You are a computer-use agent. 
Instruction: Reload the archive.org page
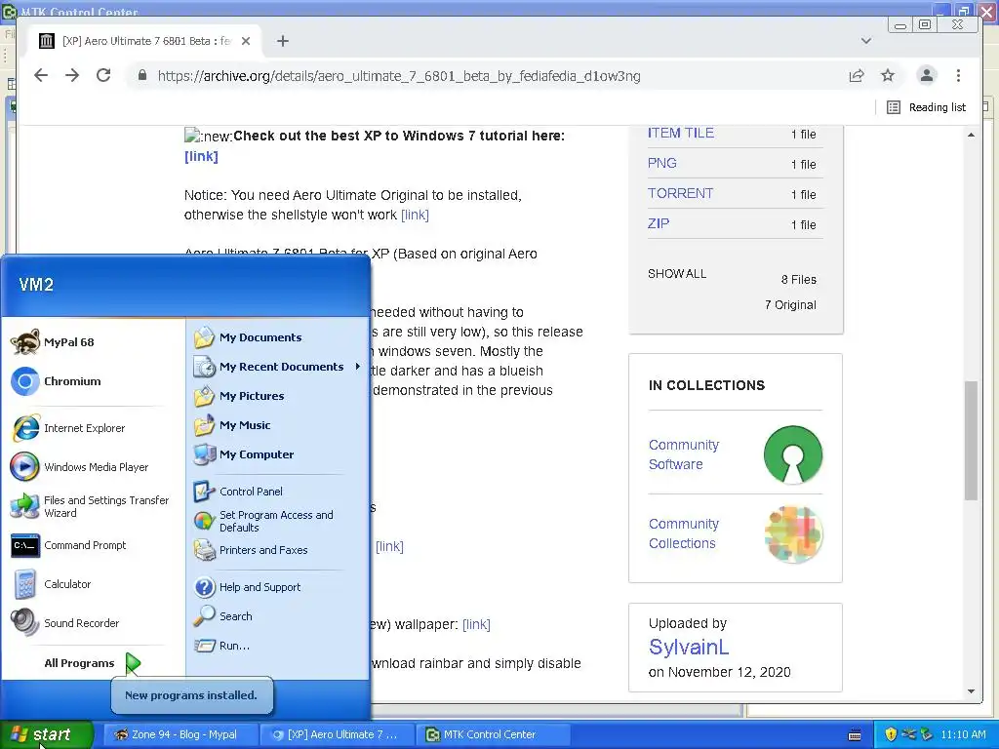point(103,76)
